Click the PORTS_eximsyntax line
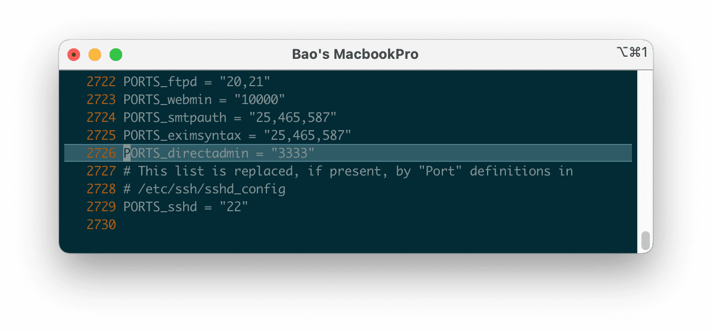712x331 pixels. [x=237, y=135]
